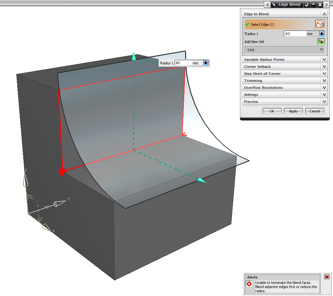
Task: Click the reset arrow icon in Edge Blend title bar
Action: click(307, 4)
